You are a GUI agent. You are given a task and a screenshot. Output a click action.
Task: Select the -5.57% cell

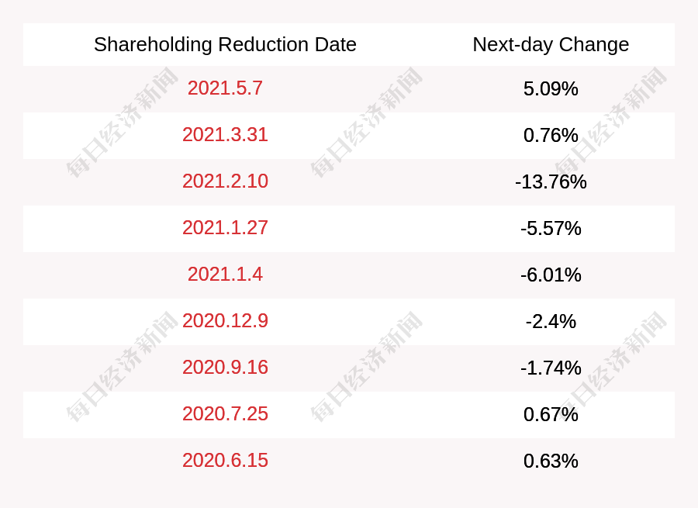coord(551,229)
